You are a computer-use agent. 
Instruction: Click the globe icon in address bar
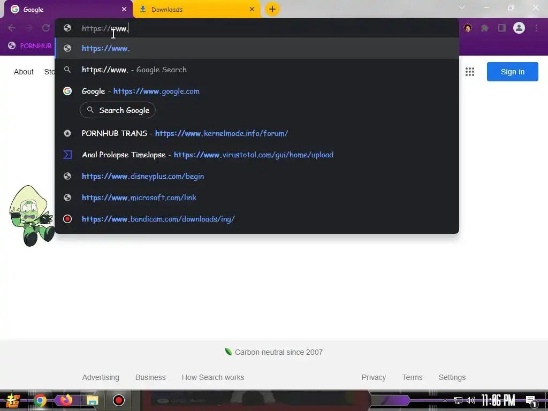[x=67, y=28]
